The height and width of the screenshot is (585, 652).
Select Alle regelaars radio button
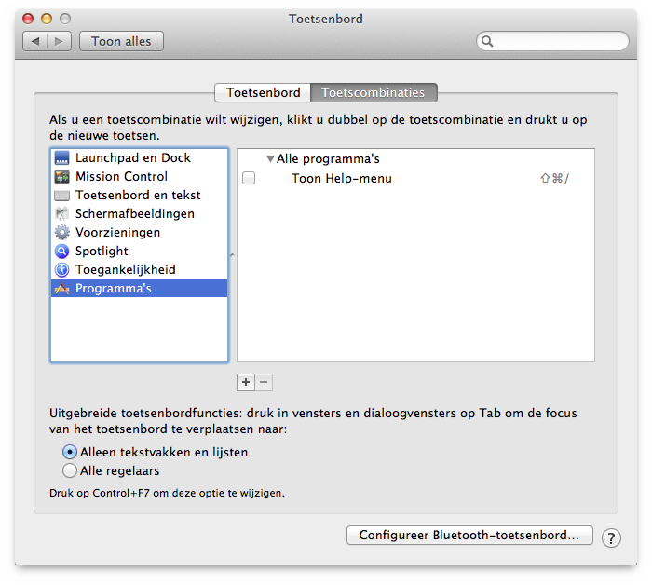tap(70, 470)
